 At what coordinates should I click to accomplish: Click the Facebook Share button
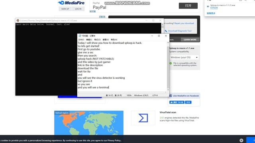click(188, 102)
